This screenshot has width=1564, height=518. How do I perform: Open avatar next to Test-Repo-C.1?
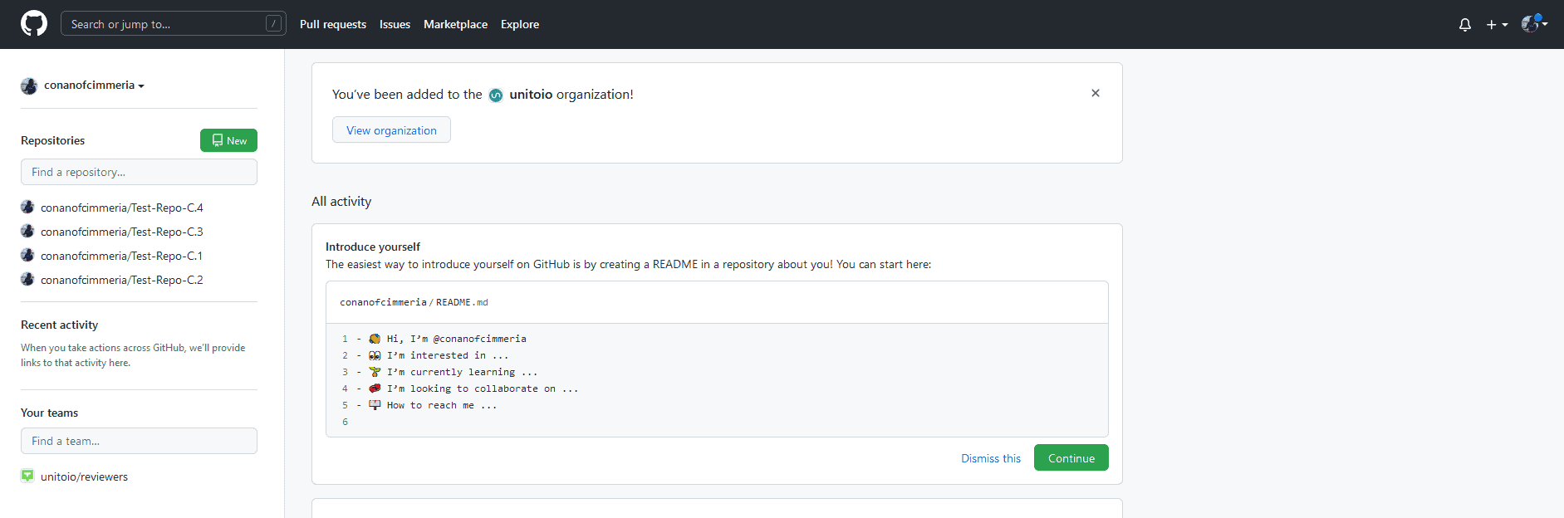click(x=27, y=255)
